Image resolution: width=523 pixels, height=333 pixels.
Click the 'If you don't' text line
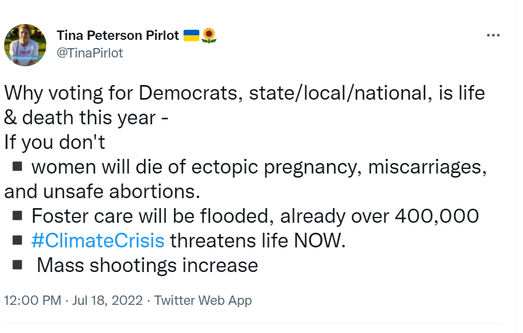55,142
